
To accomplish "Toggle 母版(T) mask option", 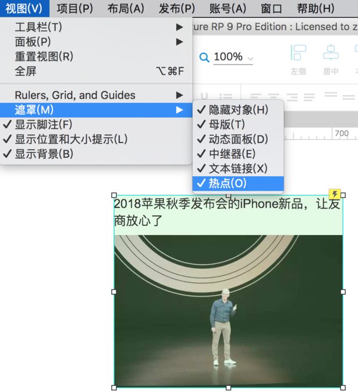I will point(238,124).
